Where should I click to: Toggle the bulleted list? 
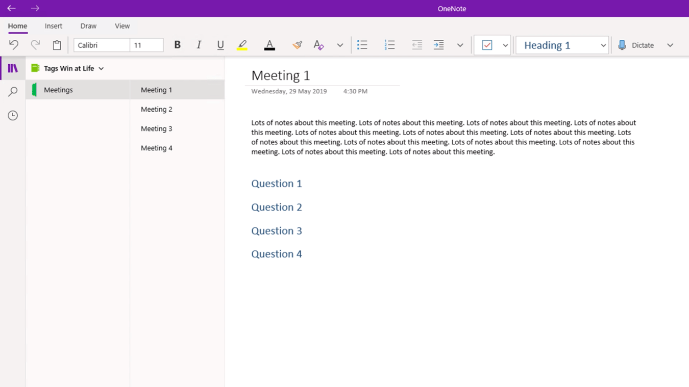[362, 45]
